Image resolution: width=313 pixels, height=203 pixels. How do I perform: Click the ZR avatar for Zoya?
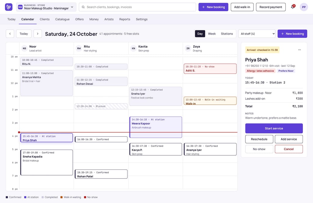(188, 49)
